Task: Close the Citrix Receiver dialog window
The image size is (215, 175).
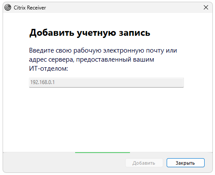Action: coord(206,7)
